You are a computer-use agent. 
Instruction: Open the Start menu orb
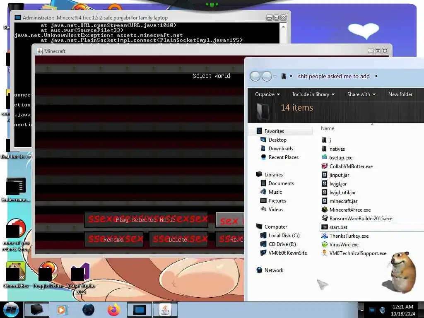(11, 310)
